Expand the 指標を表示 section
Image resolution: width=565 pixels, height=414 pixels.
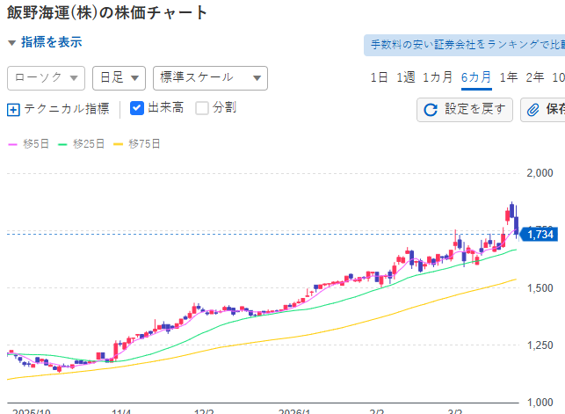[45, 42]
